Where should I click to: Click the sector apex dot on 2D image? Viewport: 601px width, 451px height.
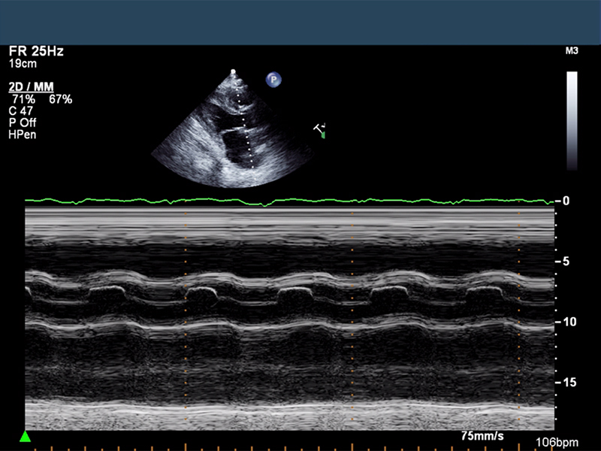[x=233, y=72]
